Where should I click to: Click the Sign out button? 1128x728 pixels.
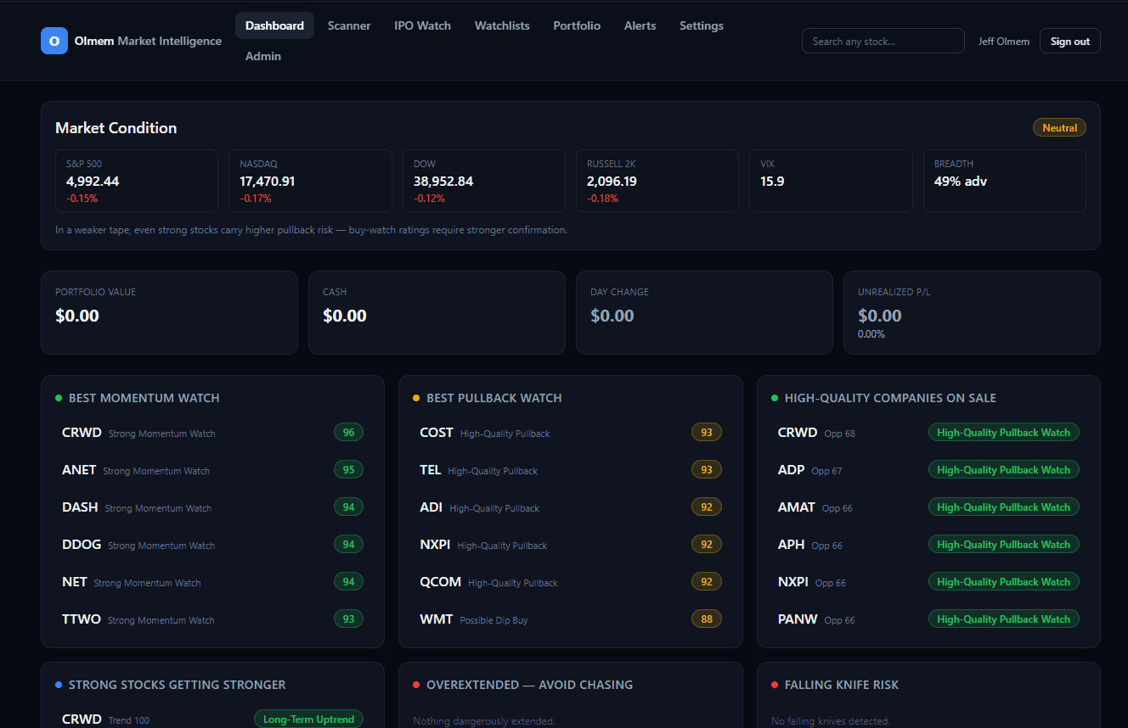point(1070,41)
